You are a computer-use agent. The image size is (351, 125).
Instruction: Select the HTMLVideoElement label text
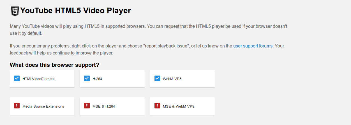click(x=38, y=79)
